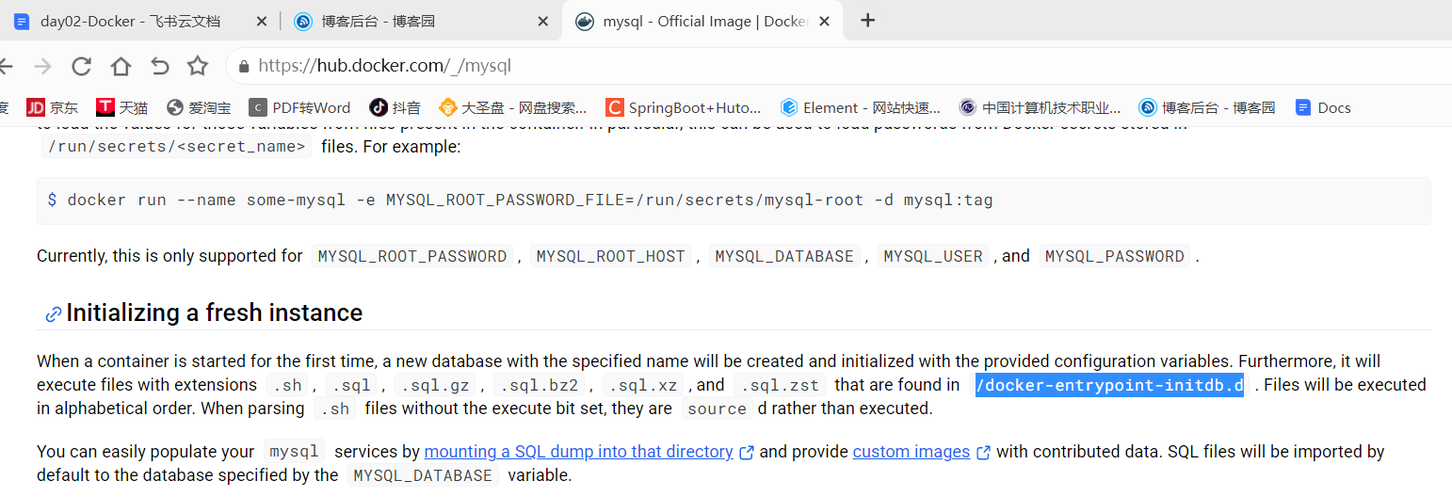Go to the browser home page icon
The image size is (1452, 497).
tap(121, 66)
